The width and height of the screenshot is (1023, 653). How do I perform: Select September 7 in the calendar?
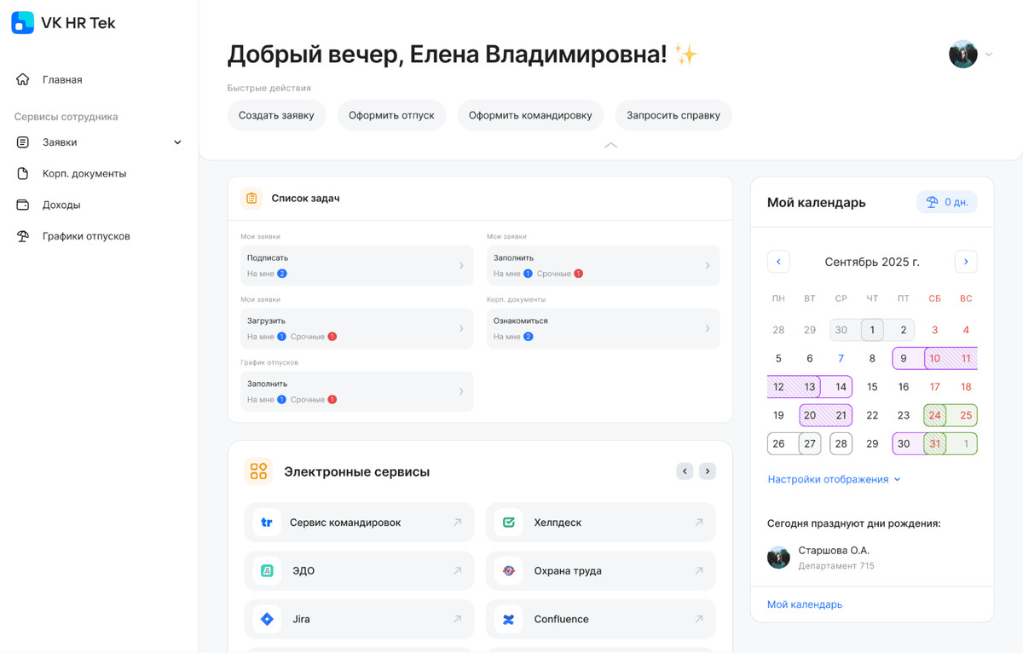[x=841, y=359]
